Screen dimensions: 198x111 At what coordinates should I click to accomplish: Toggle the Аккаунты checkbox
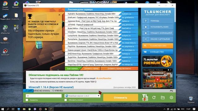[27, 100]
